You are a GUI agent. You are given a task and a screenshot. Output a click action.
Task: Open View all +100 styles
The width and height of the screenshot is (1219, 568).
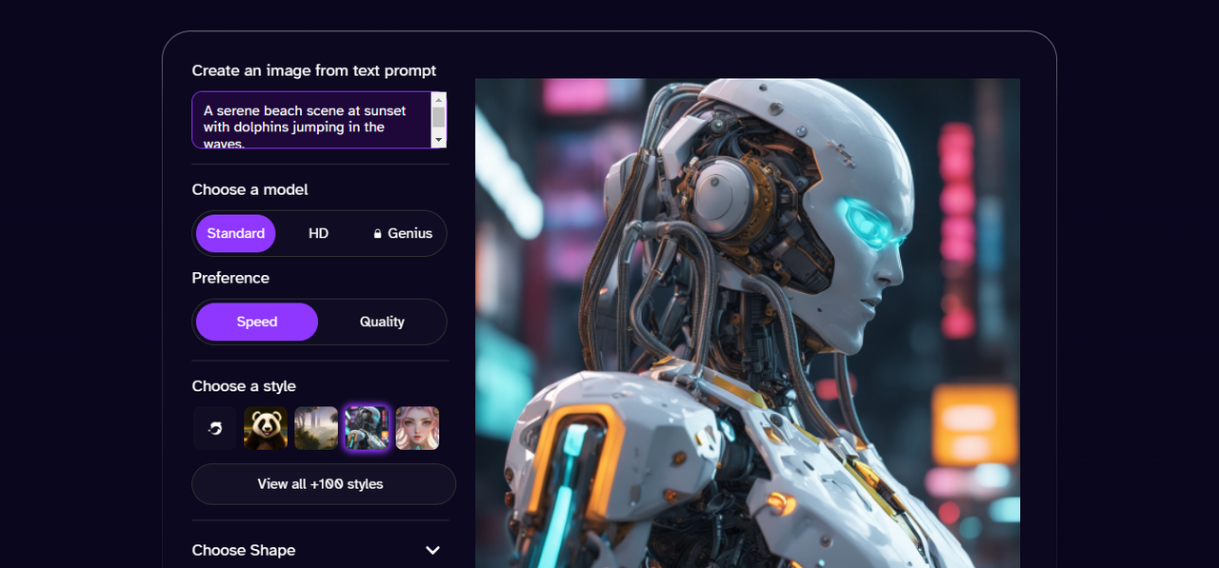click(324, 484)
